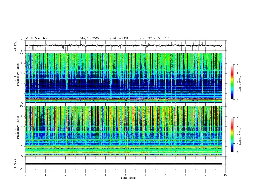Click inside the ch.1 spectrogram panel
This screenshot has height=196, width=254.
click(x=124, y=78)
